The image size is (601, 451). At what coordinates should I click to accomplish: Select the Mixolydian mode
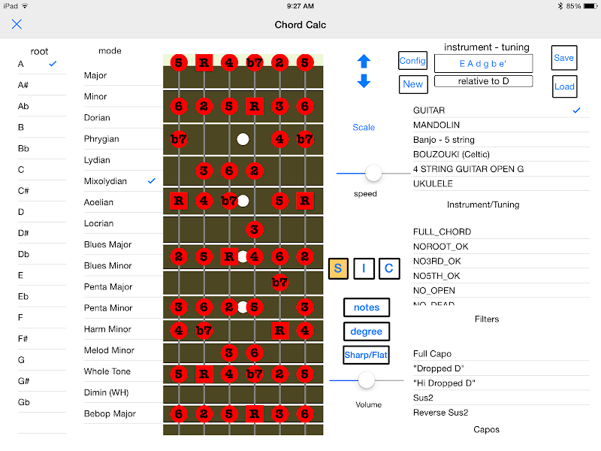click(122, 181)
